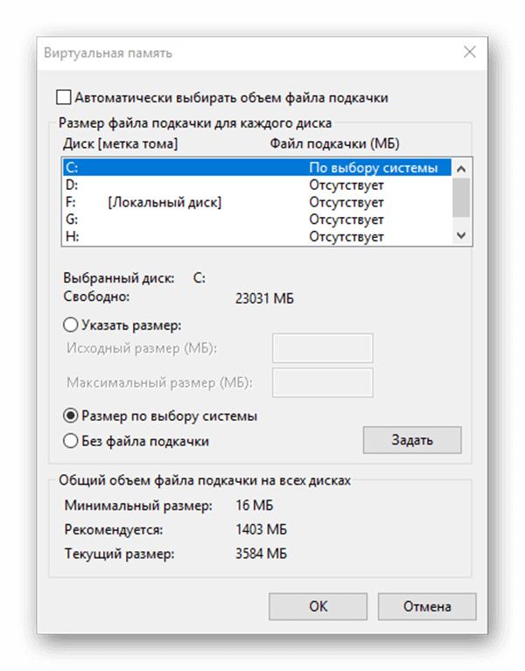The width and height of the screenshot is (525, 671).
Task: Click the '1403 МБ' recommended value
Action: click(261, 530)
